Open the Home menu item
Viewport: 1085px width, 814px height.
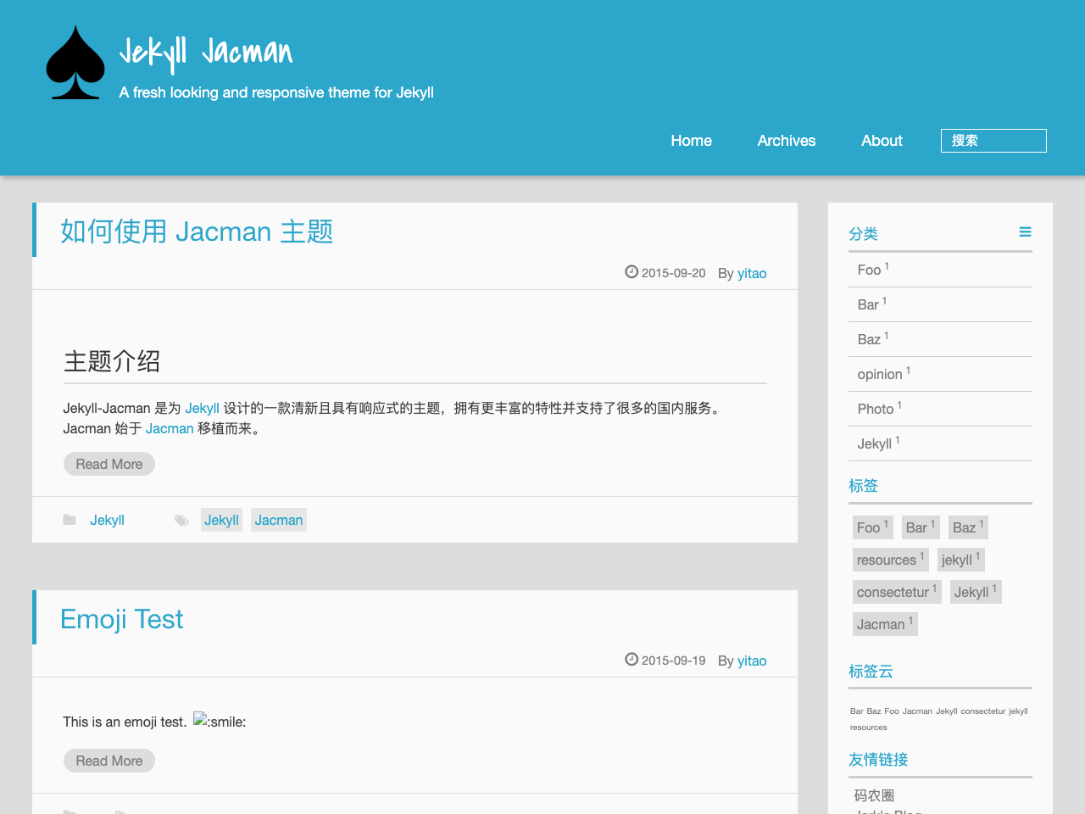[691, 140]
